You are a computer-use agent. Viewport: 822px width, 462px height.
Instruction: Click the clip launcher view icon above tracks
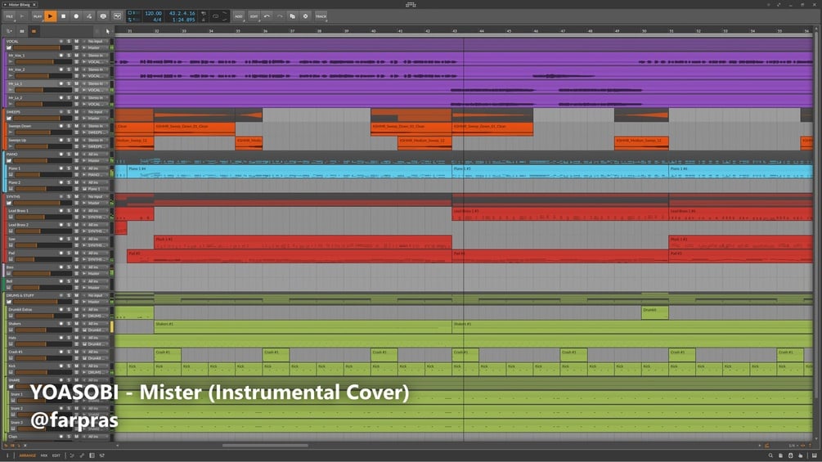coord(21,31)
